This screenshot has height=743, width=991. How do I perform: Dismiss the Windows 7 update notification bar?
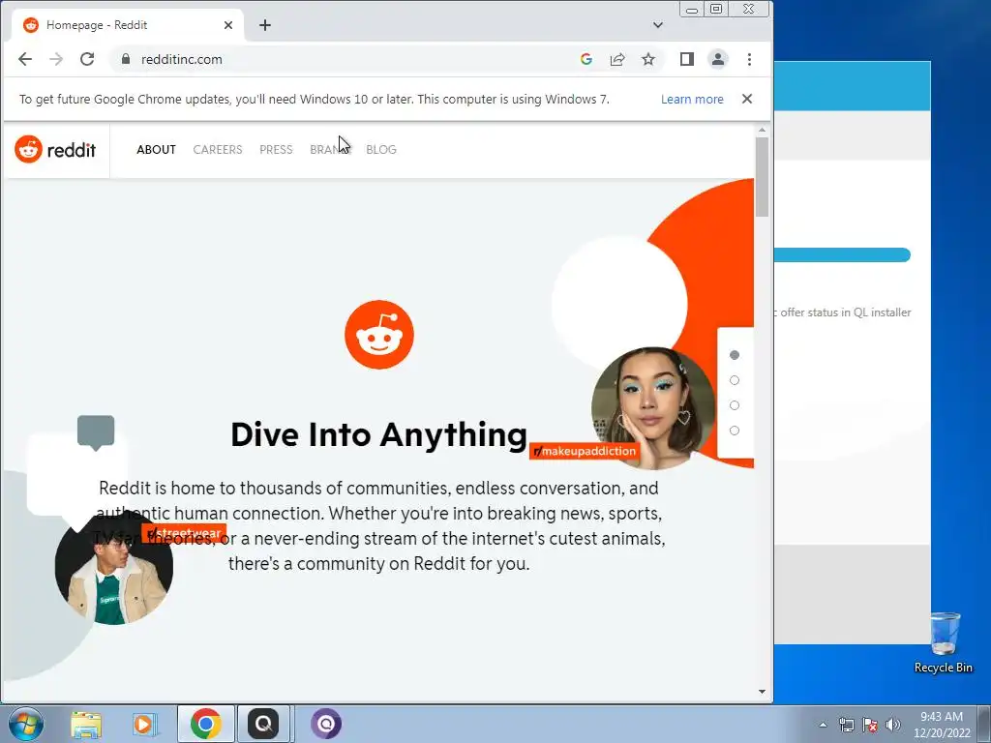[x=747, y=99]
